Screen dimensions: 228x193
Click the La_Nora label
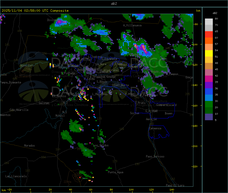[x=101, y=64]
